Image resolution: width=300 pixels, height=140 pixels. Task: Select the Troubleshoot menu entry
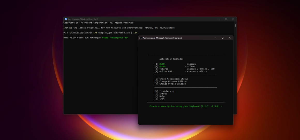coord(167,91)
